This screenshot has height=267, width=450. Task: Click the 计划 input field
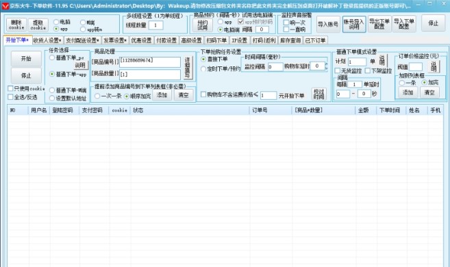(x=358, y=62)
